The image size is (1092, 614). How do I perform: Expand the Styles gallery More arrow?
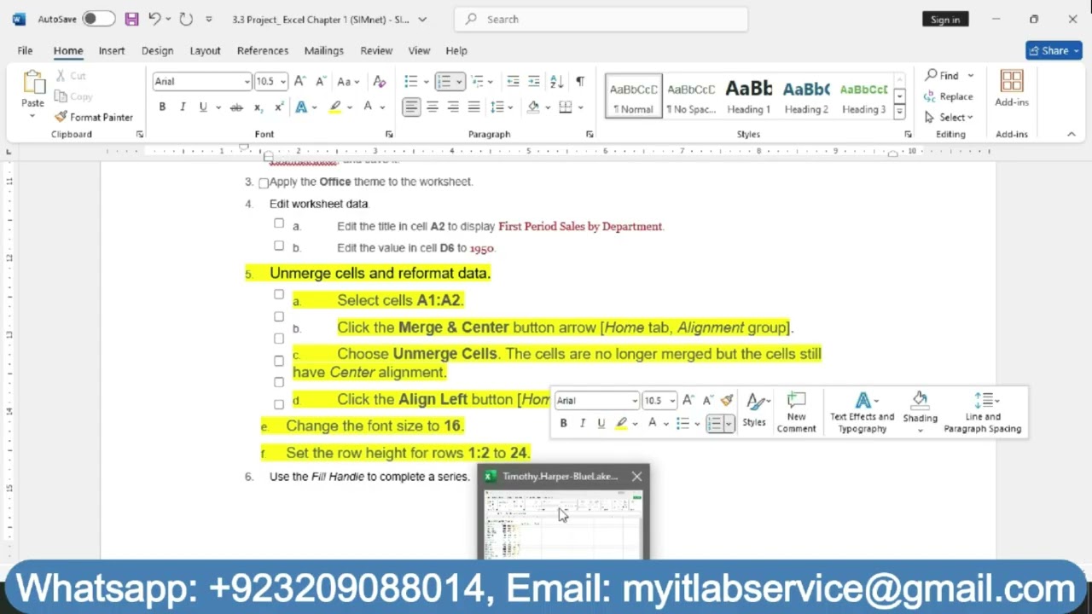pos(899,113)
